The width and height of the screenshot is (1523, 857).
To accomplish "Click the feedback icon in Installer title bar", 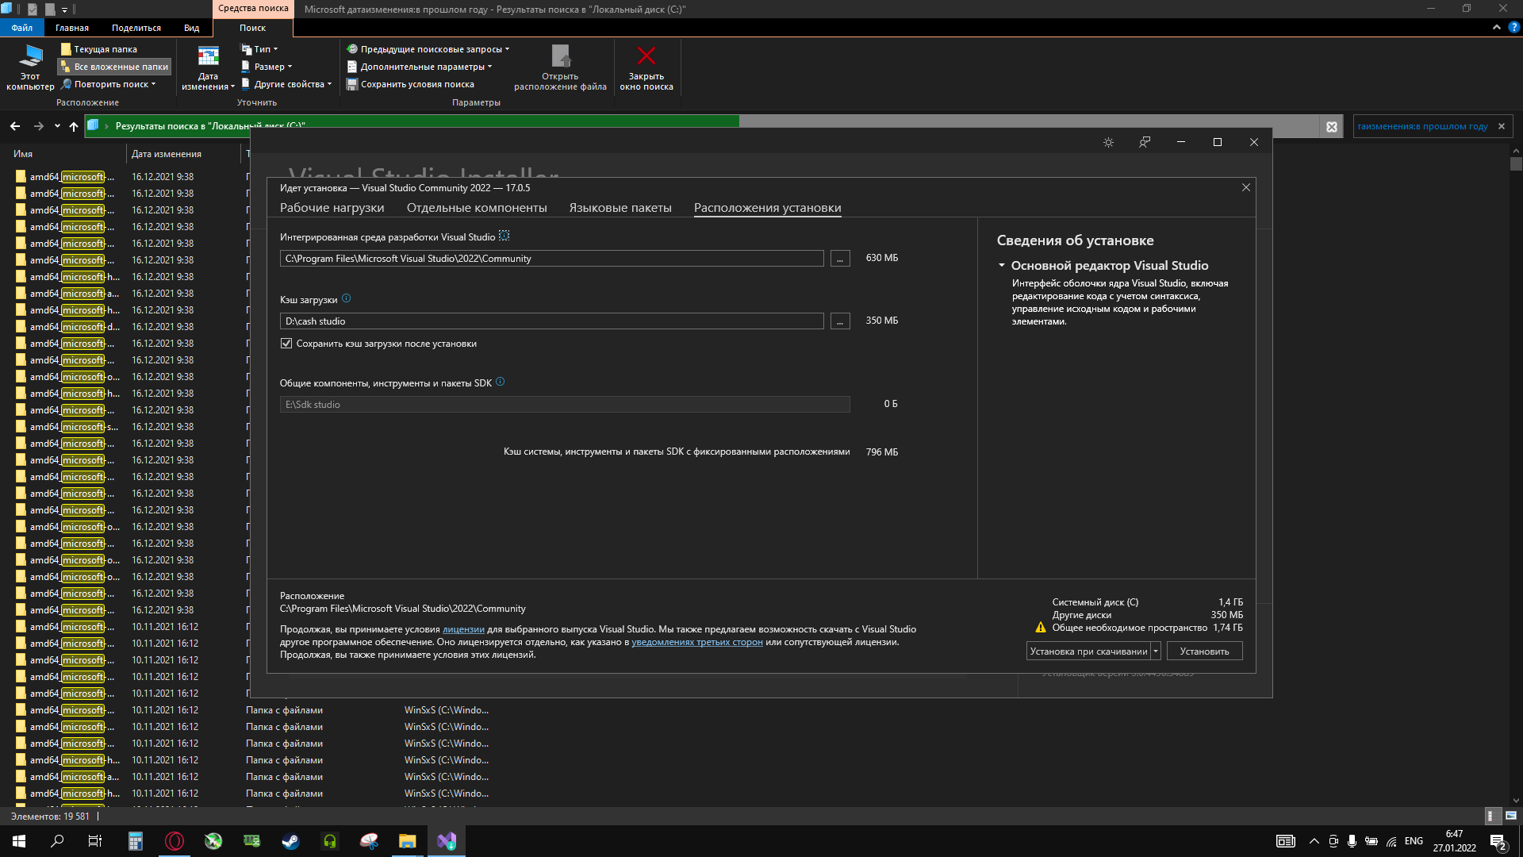I will [1145, 142].
